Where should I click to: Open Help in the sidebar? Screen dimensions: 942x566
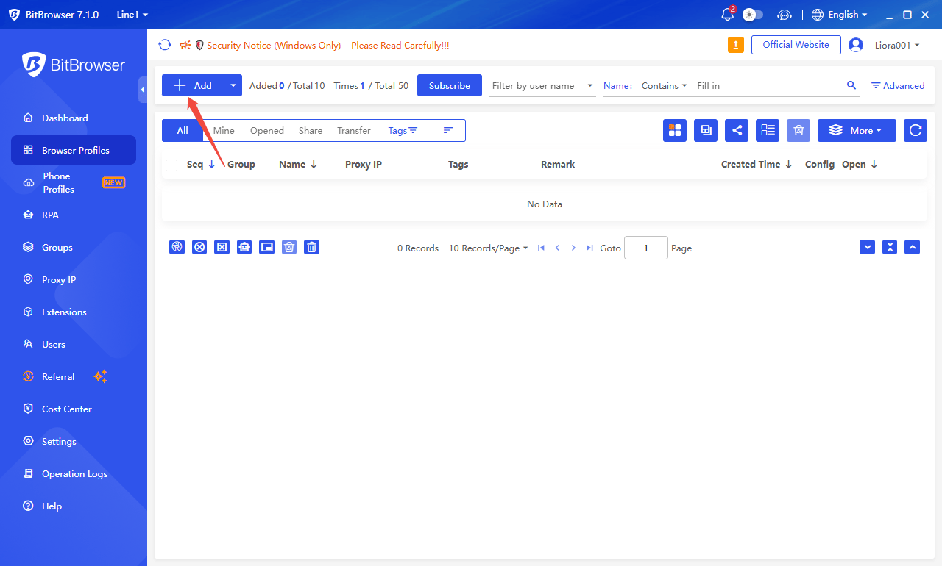[x=74, y=506]
